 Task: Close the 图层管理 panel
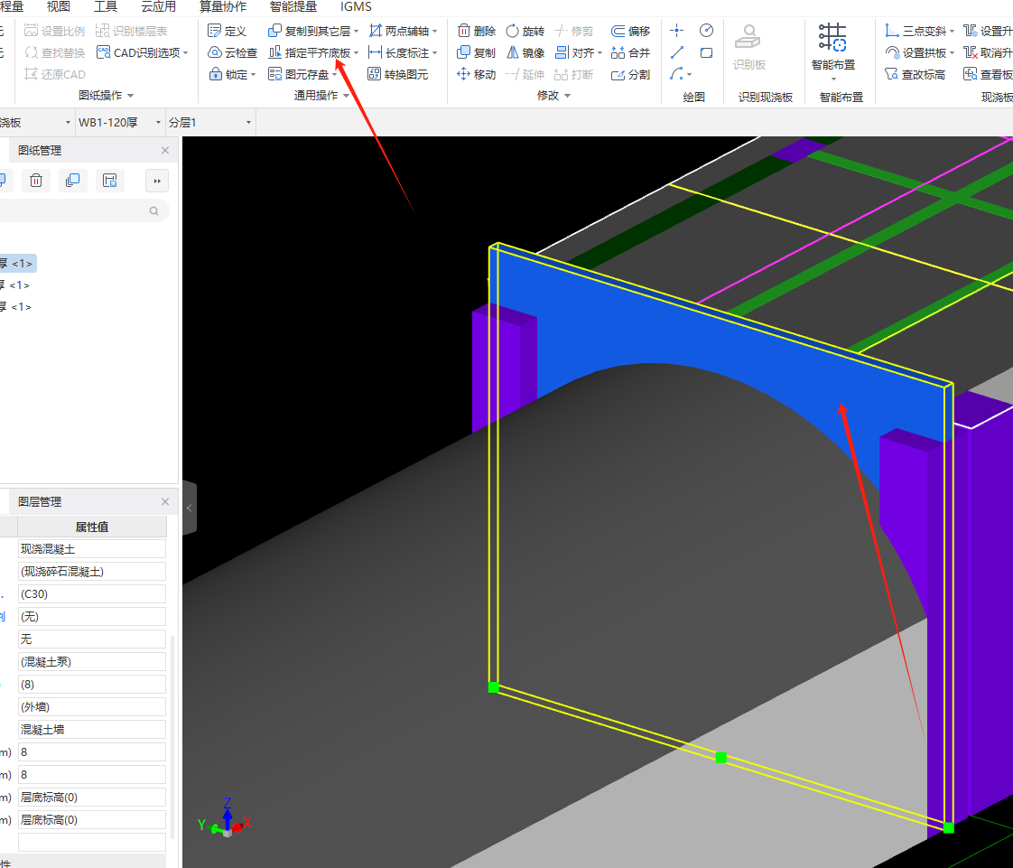165,501
